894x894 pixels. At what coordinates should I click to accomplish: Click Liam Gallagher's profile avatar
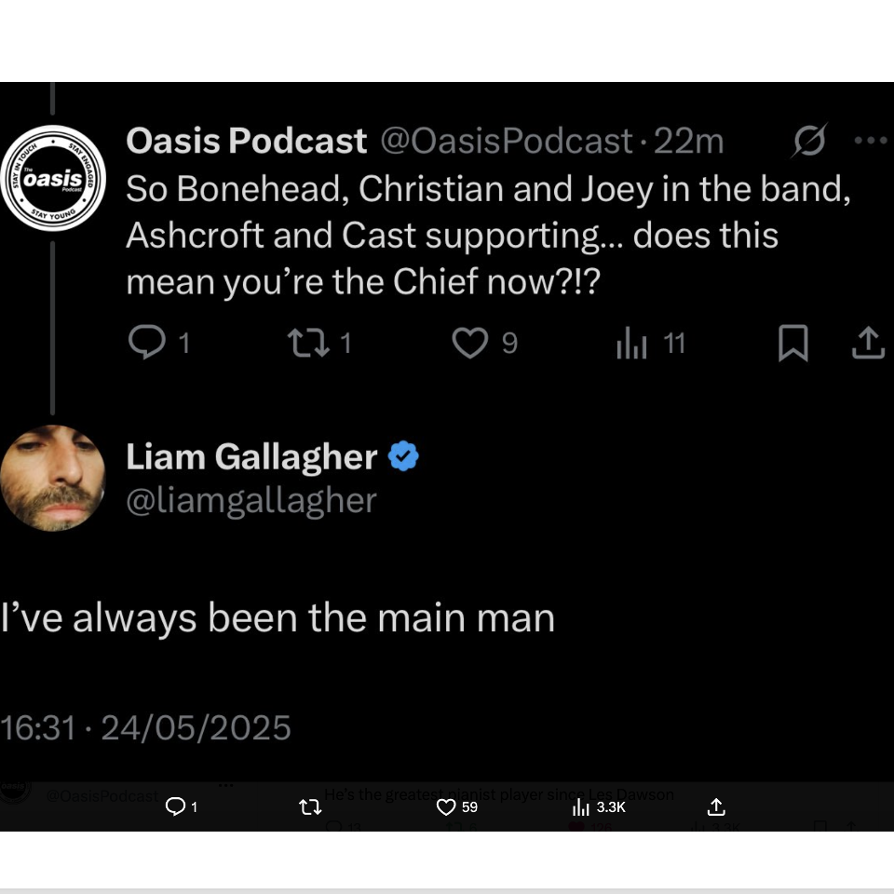click(x=53, y=478)
